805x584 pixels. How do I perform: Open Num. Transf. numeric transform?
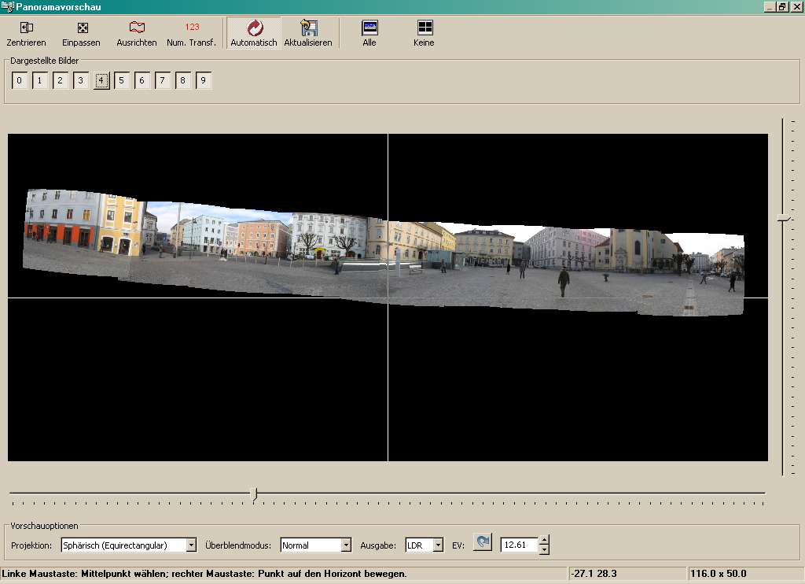192,28
